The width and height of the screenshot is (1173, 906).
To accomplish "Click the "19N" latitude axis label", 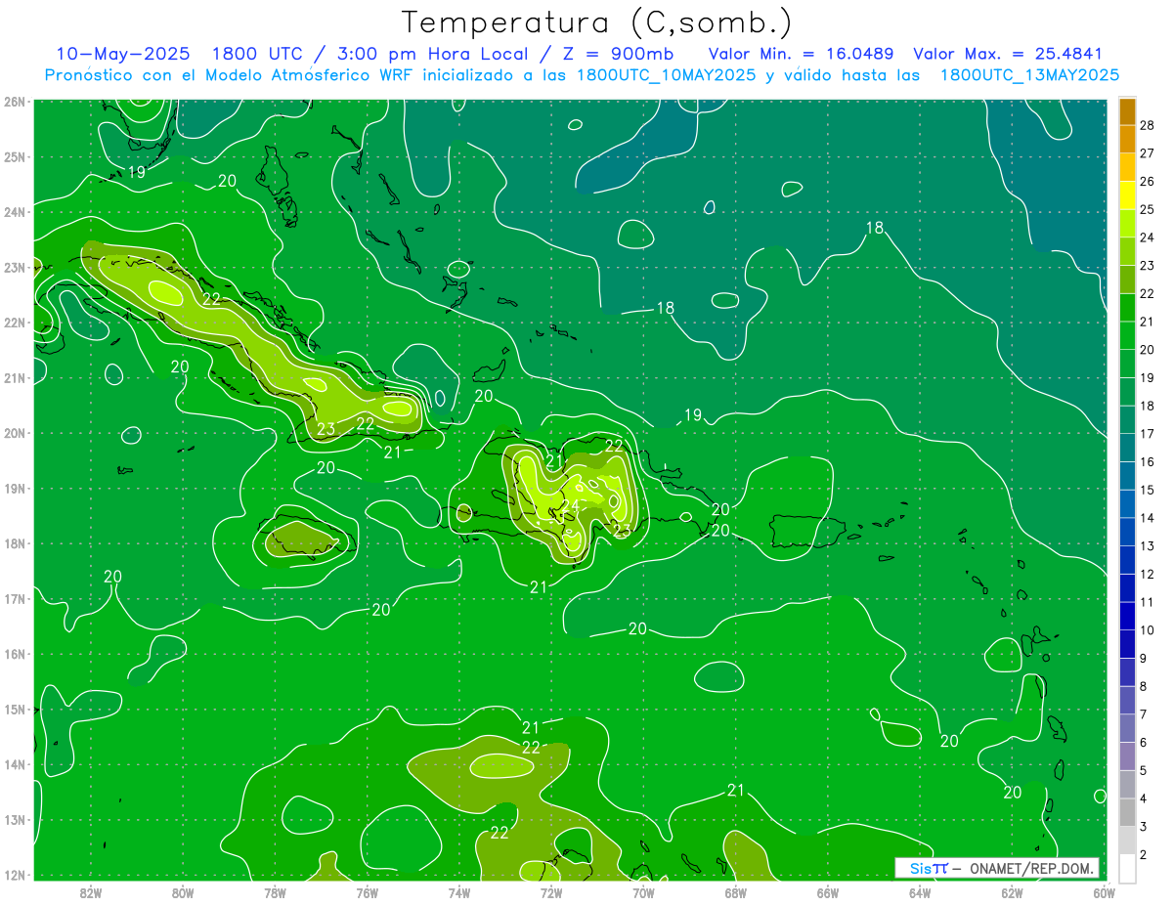I will point(15,488).
